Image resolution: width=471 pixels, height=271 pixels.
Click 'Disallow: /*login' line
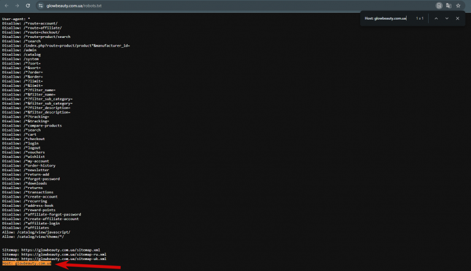(20, 143)
